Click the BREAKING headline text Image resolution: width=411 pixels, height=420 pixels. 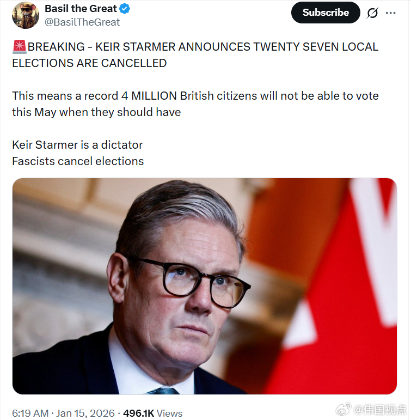point(203,47)
